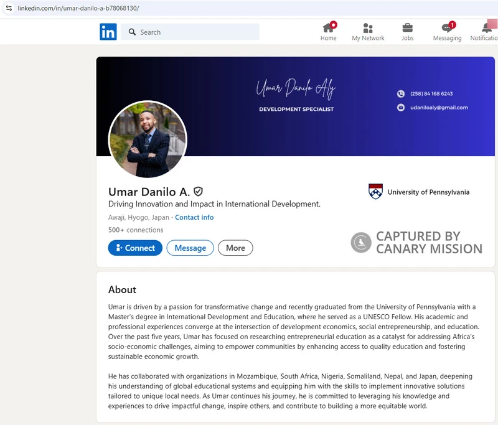Click the search magnifier icon
The image size is (498, 425).
[132, 32]
